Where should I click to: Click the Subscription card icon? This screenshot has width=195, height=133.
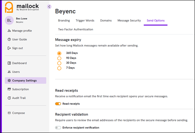point(9,89)
